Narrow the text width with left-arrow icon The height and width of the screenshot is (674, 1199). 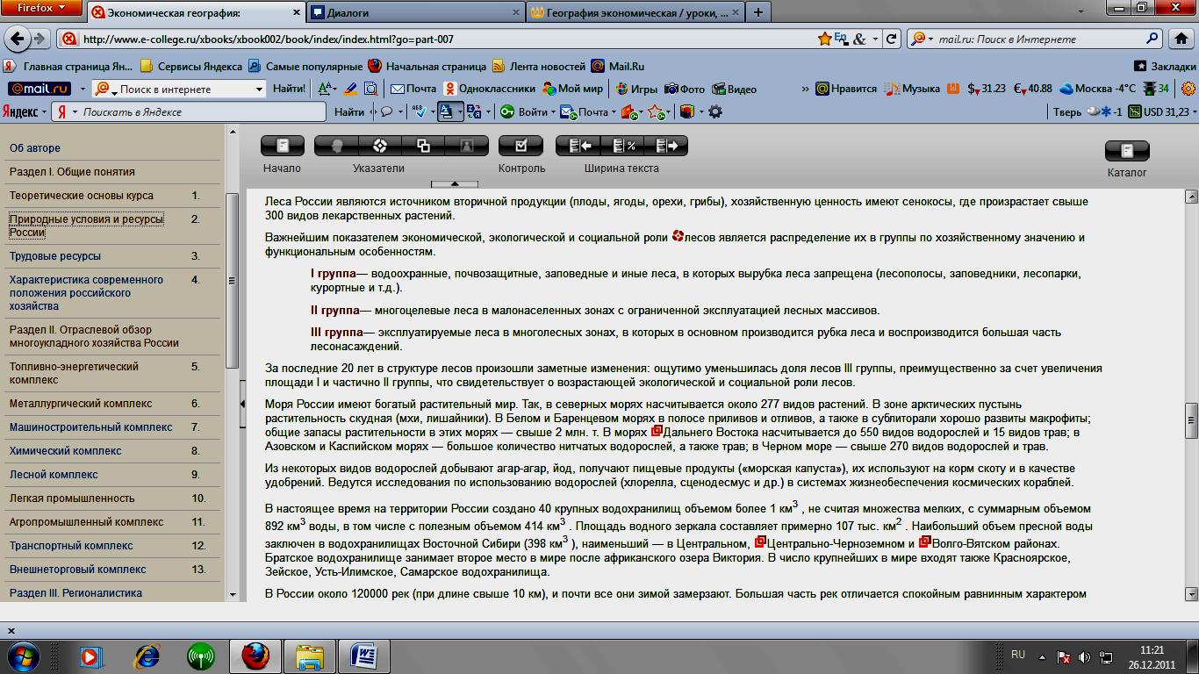coord(578,146)
